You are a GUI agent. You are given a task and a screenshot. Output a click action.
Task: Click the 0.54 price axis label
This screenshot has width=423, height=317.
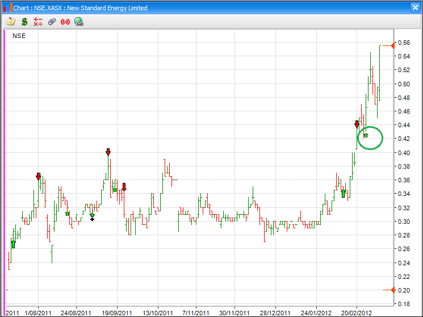(404, 56)
